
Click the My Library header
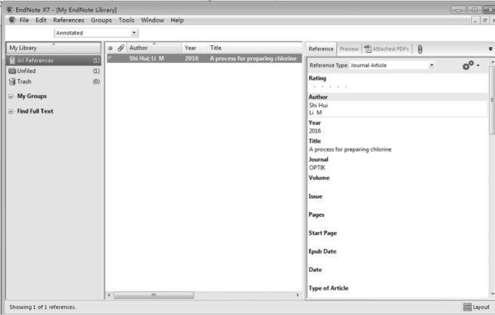54,48
